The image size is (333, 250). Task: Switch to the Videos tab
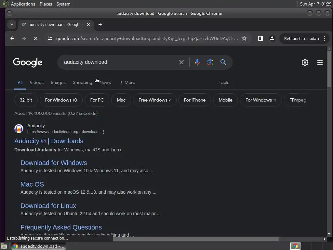pyautogui.click(x=36, y=82)
